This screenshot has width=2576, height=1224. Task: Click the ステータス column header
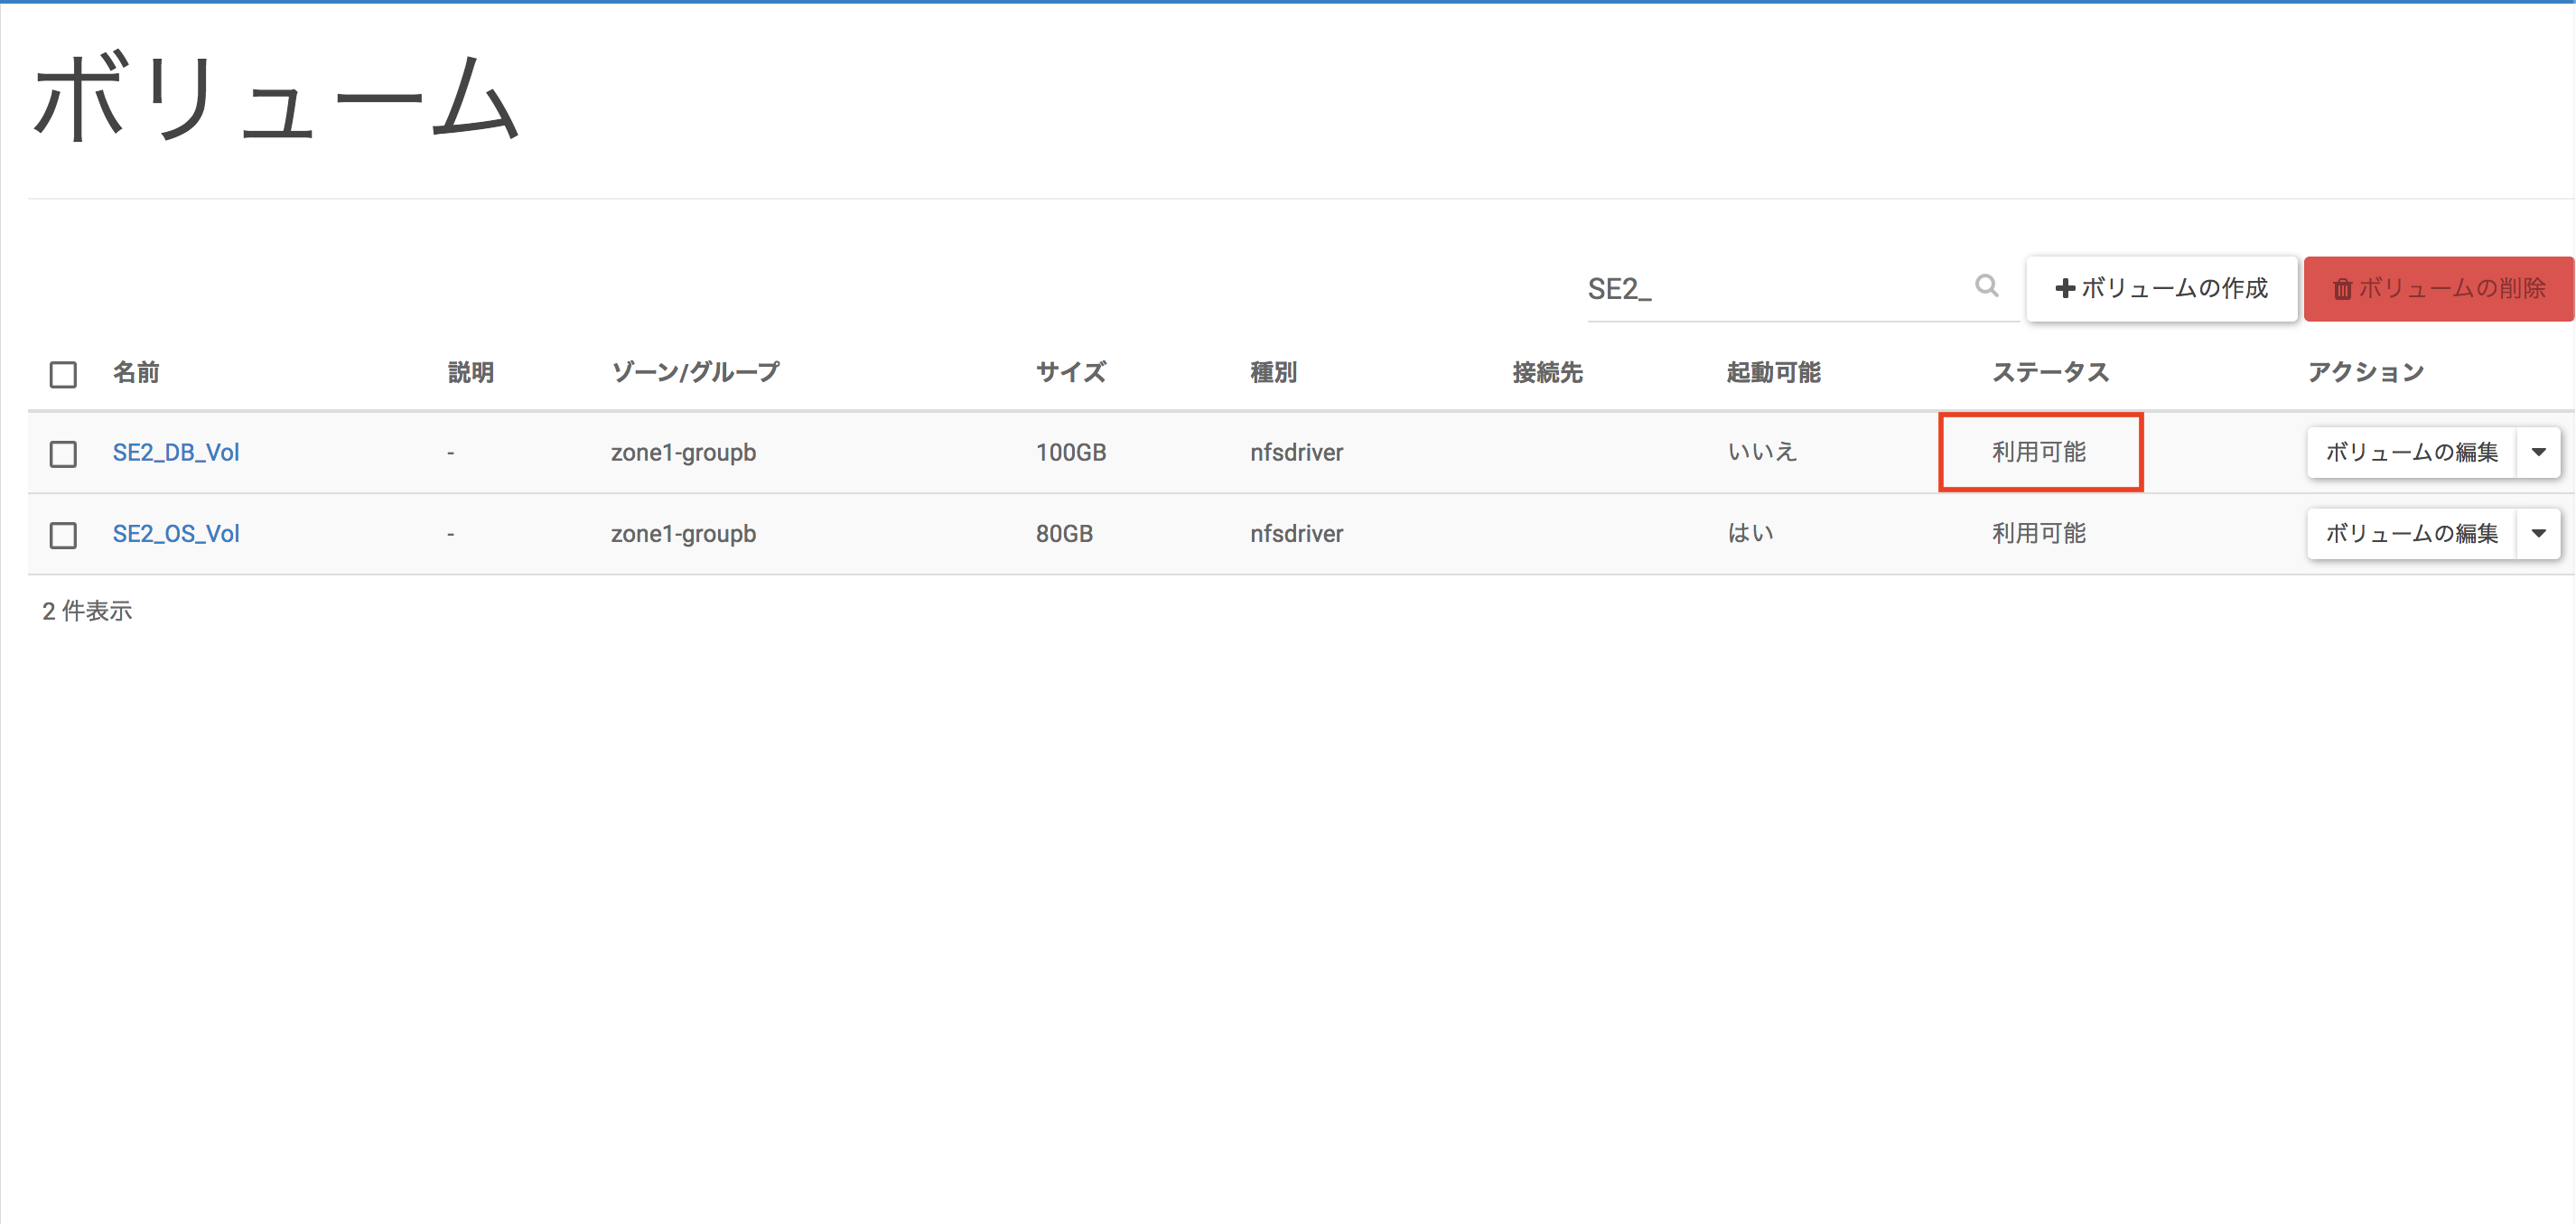(2049, 373)
